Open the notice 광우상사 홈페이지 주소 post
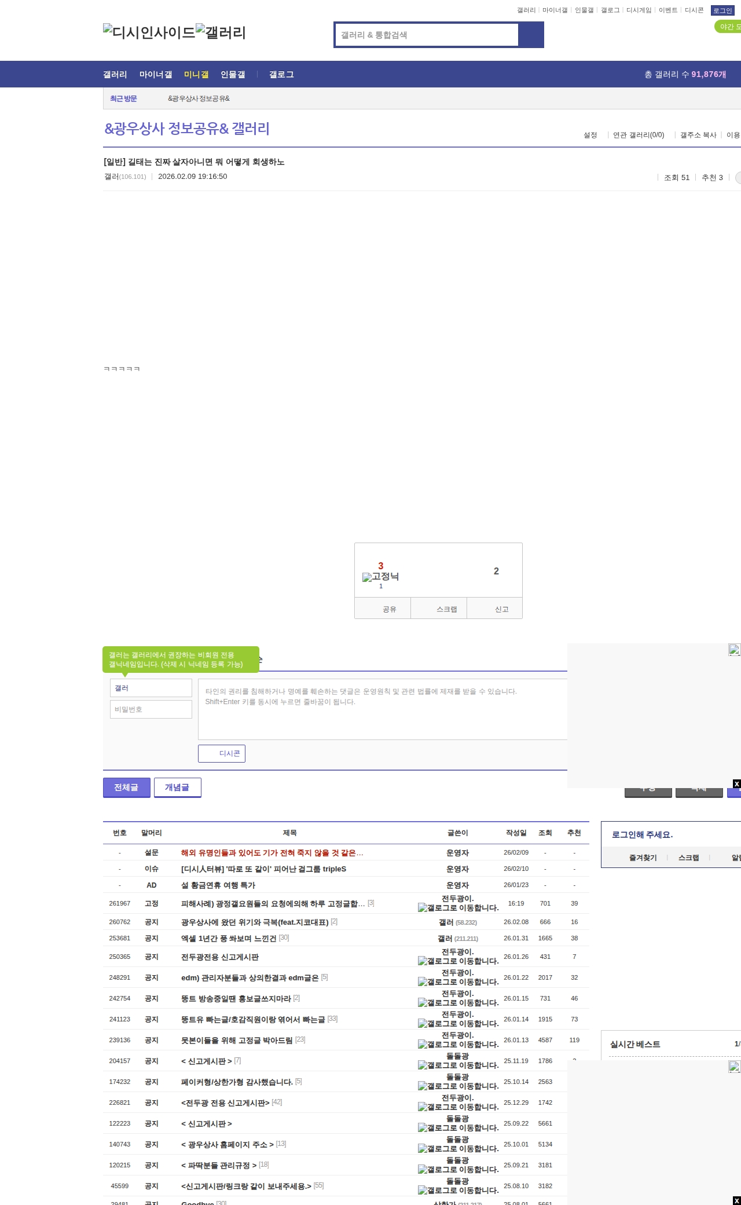The image size is (741, 1205). 228,1144
